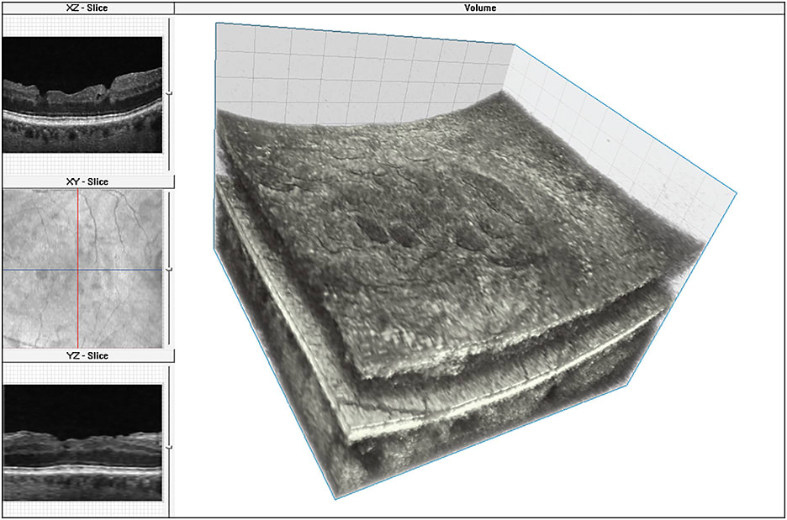The width and height of the screenshot is (787, 520).
Task: Select the XY - Slice panel header
Action: (87, 181)
